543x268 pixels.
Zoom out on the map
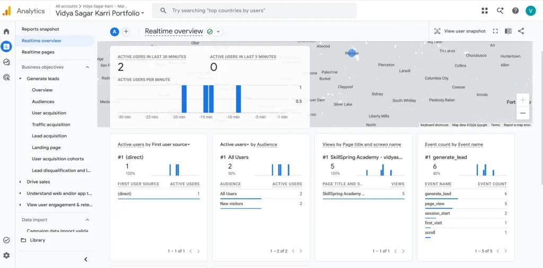[x=522, y=113]
